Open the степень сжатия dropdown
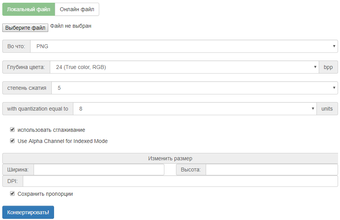This screenshot has height=220, width=340. click(195, 88)
